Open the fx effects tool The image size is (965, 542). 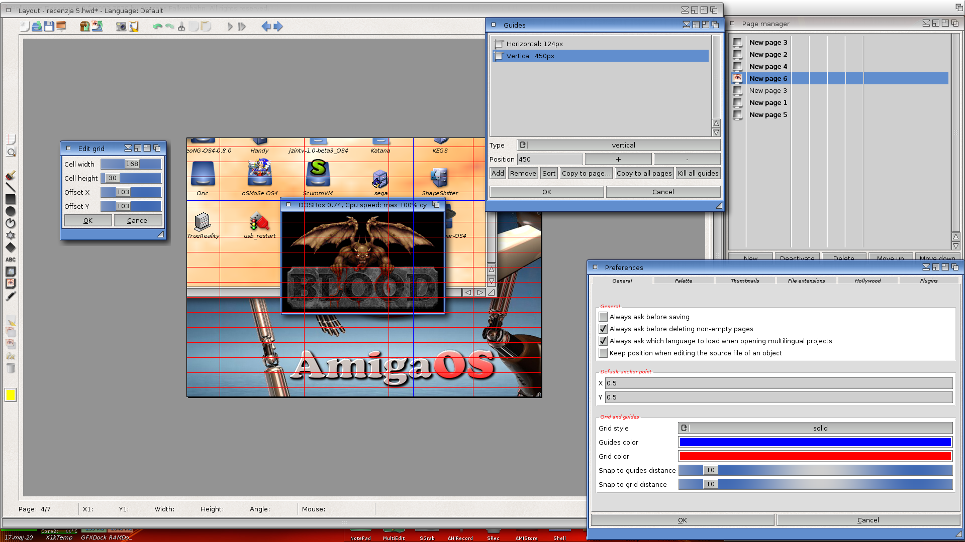[11, 356]
